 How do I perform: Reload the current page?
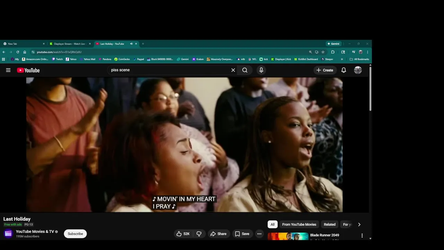18,52
